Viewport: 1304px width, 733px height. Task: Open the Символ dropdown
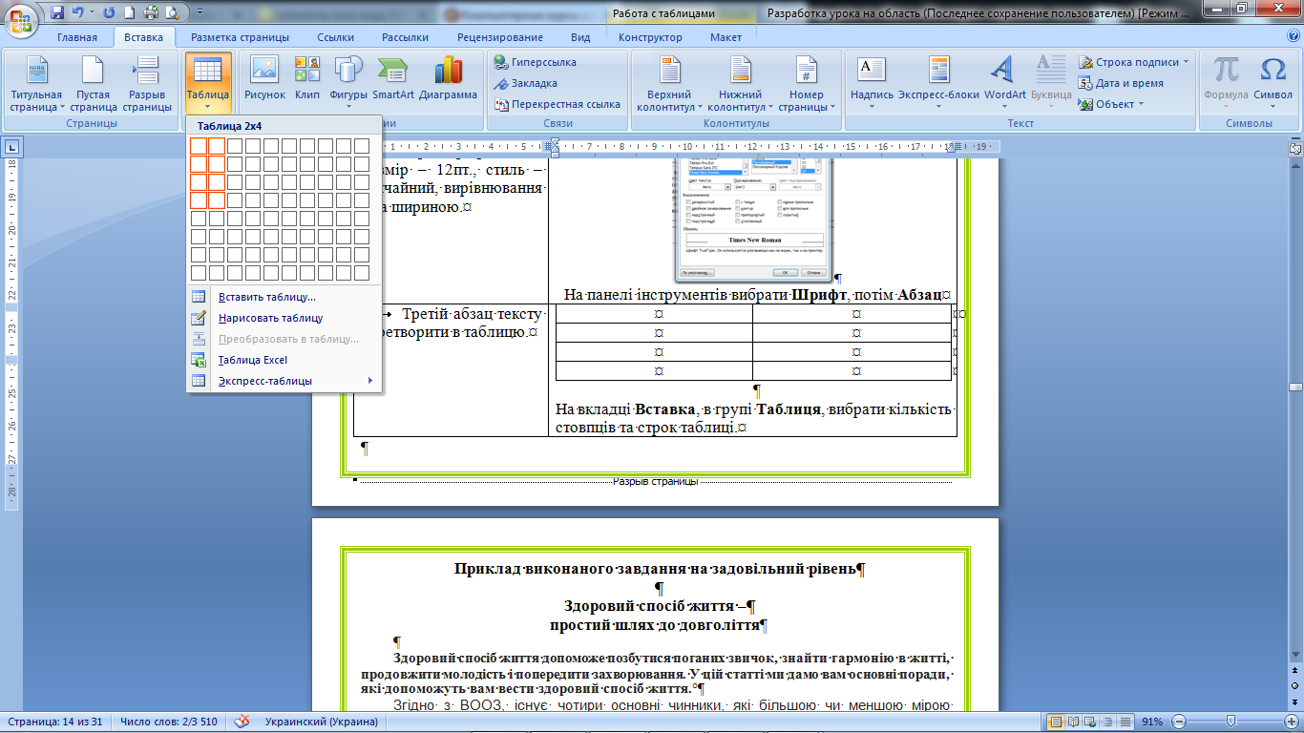[x=1272, y=83]
